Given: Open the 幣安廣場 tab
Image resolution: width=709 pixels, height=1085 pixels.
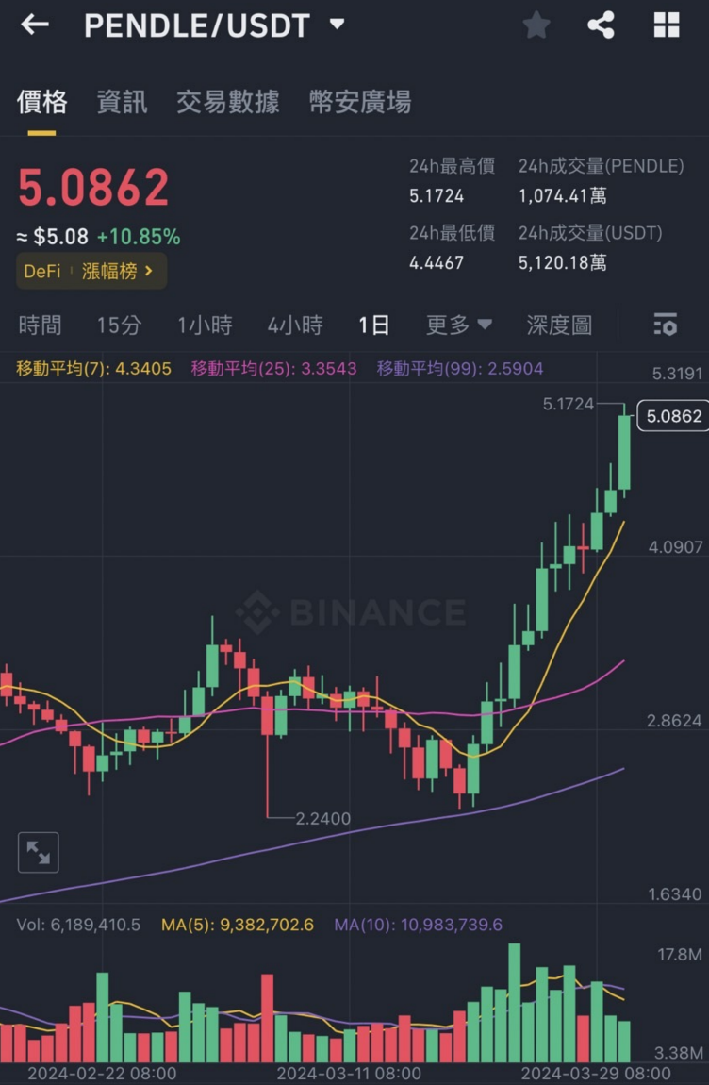Looking at the screenshot, I should 360,102.
